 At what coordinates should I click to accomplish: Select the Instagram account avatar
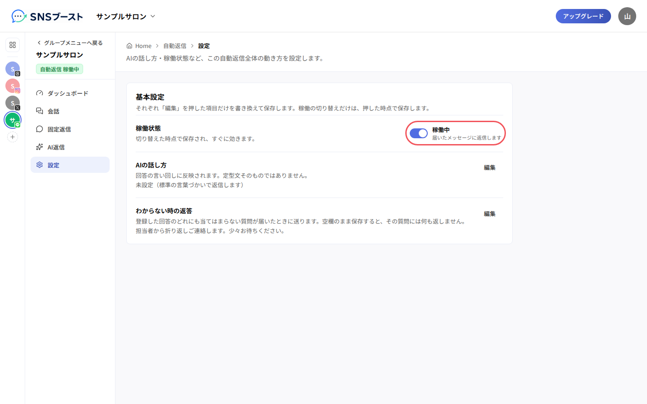pyautogui.click(x=13, y=86)
